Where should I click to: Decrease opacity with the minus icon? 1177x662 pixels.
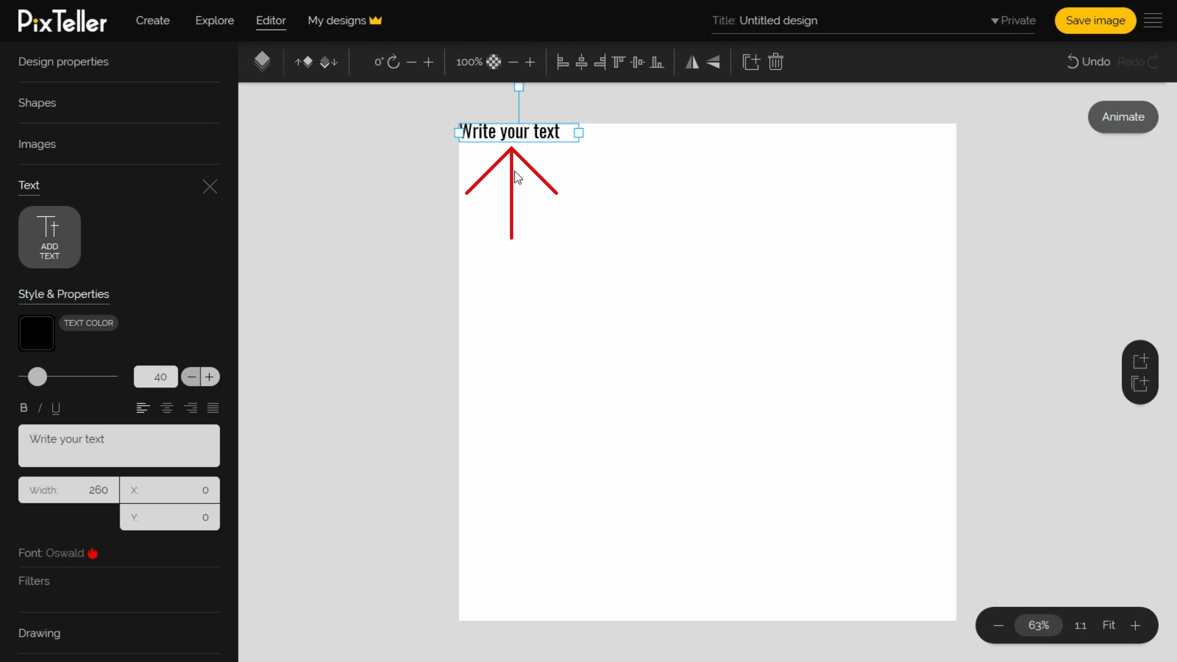tap(513, 62)
